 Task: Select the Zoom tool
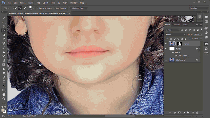pos(4,99)
